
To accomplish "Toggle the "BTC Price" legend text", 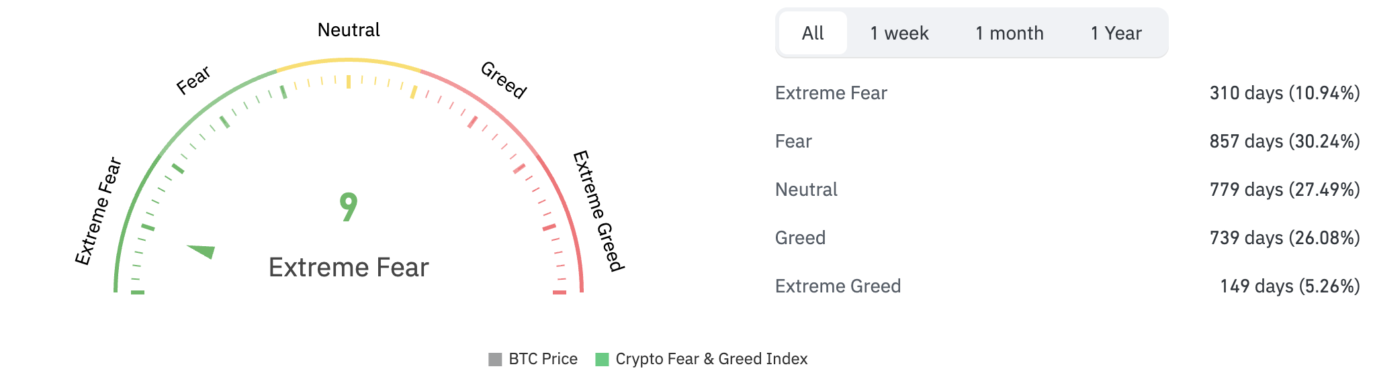I will coord(543,360).
